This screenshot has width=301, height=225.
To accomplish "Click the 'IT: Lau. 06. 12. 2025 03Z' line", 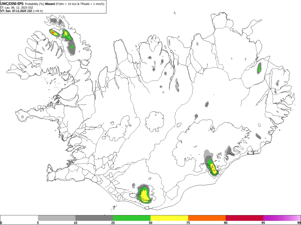I will [17, 8].
